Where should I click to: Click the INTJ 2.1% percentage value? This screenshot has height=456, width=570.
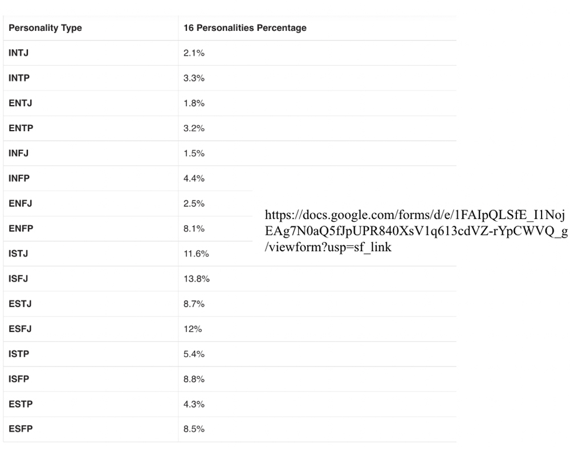[x=194, y=53]
